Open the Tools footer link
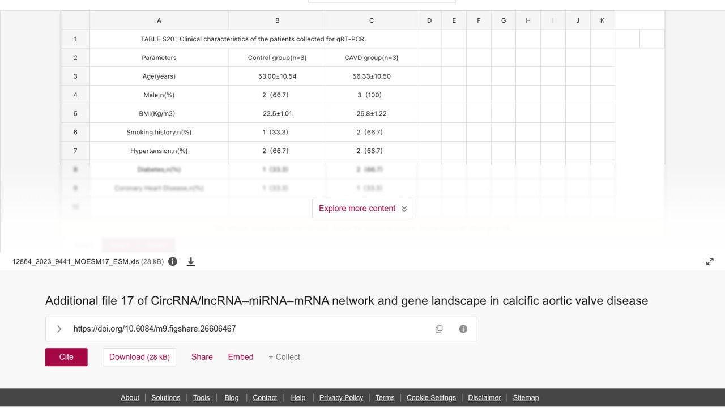Image resolution: width=725 pixels, height=408 pixels. pos(201,398)
